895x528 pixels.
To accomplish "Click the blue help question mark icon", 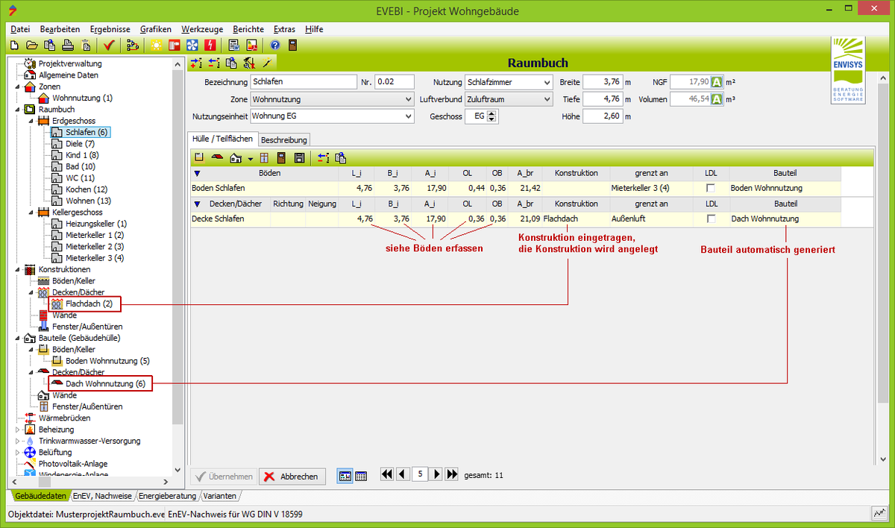I will (274, 45).
